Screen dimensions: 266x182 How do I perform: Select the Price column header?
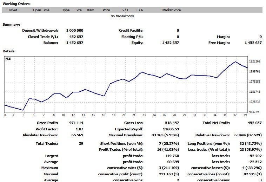(106, 10)
